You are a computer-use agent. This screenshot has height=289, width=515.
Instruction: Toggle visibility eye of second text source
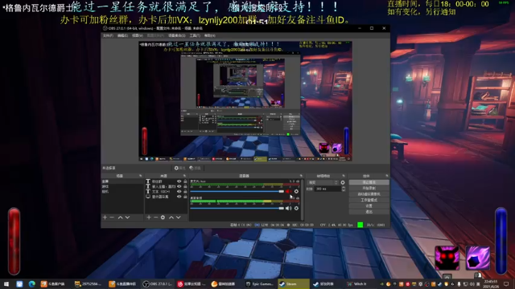[179, 186]
